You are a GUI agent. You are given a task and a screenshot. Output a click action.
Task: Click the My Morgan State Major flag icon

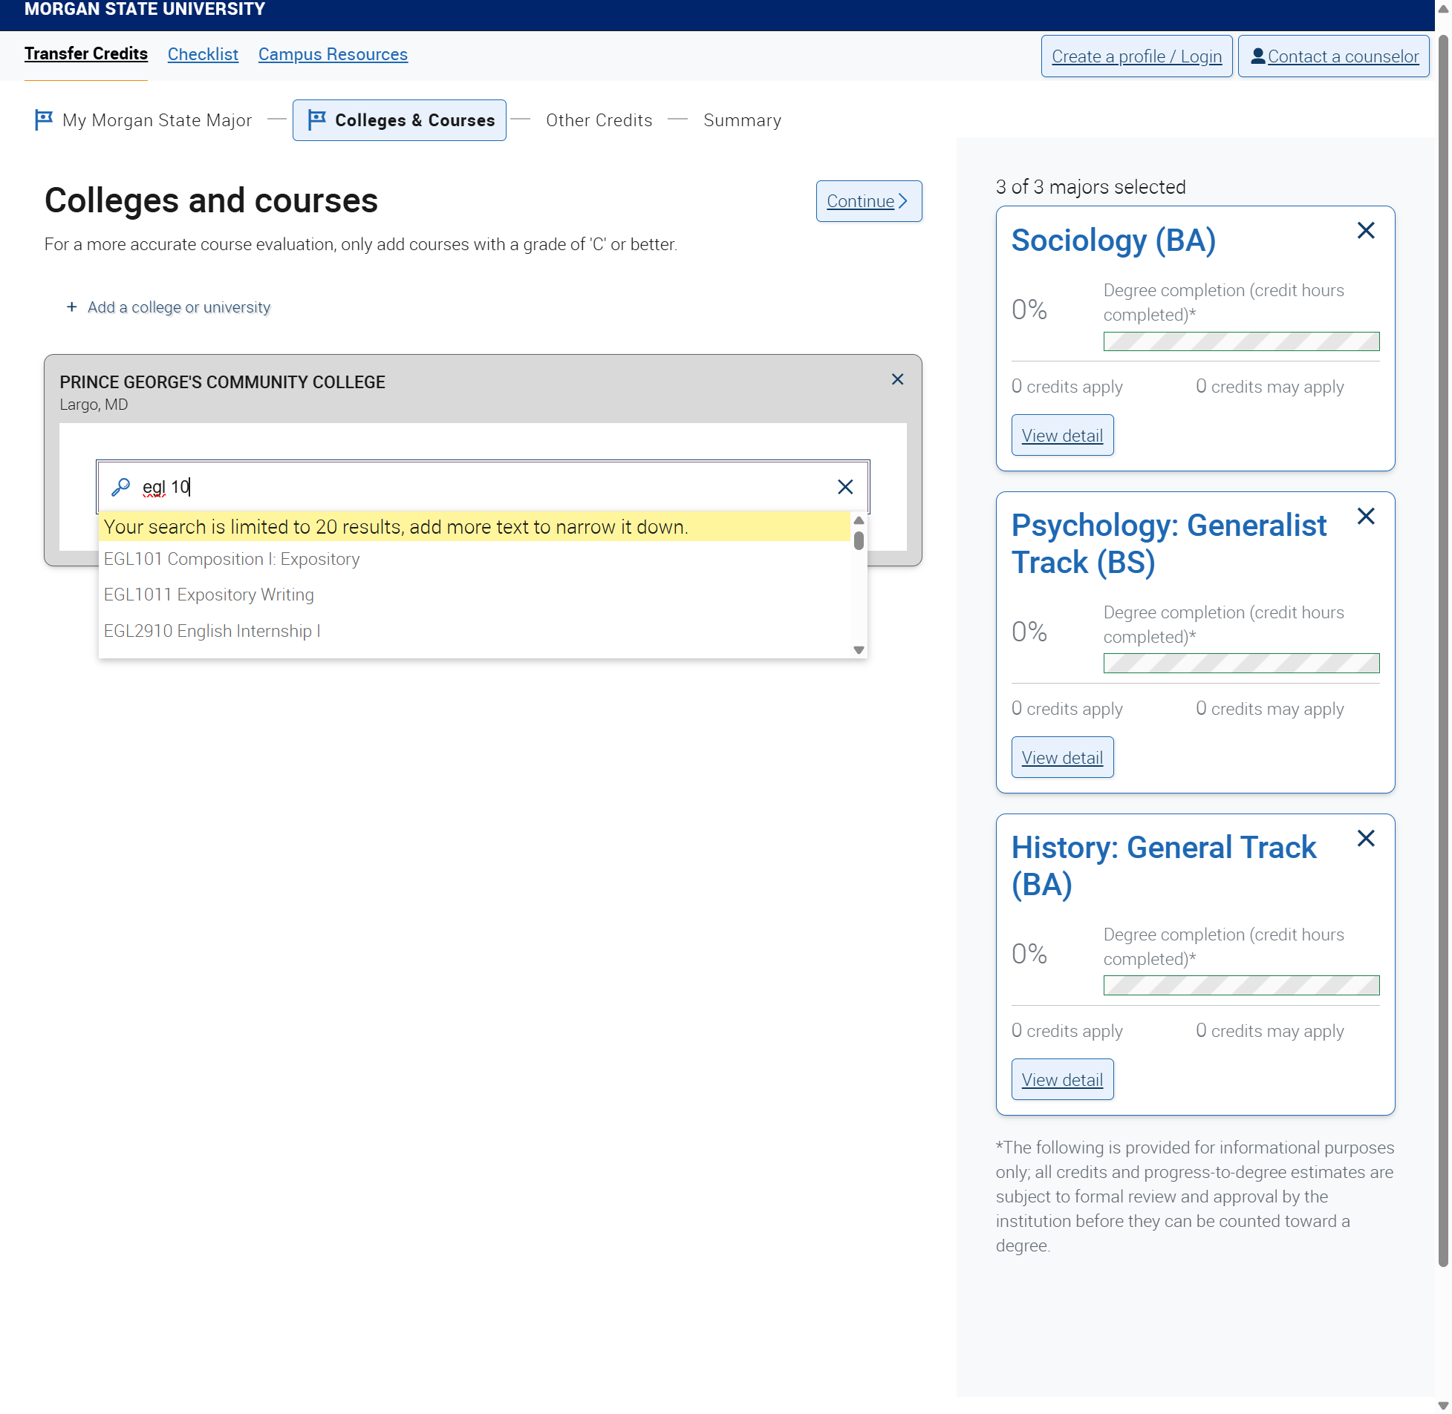(44, 120)
